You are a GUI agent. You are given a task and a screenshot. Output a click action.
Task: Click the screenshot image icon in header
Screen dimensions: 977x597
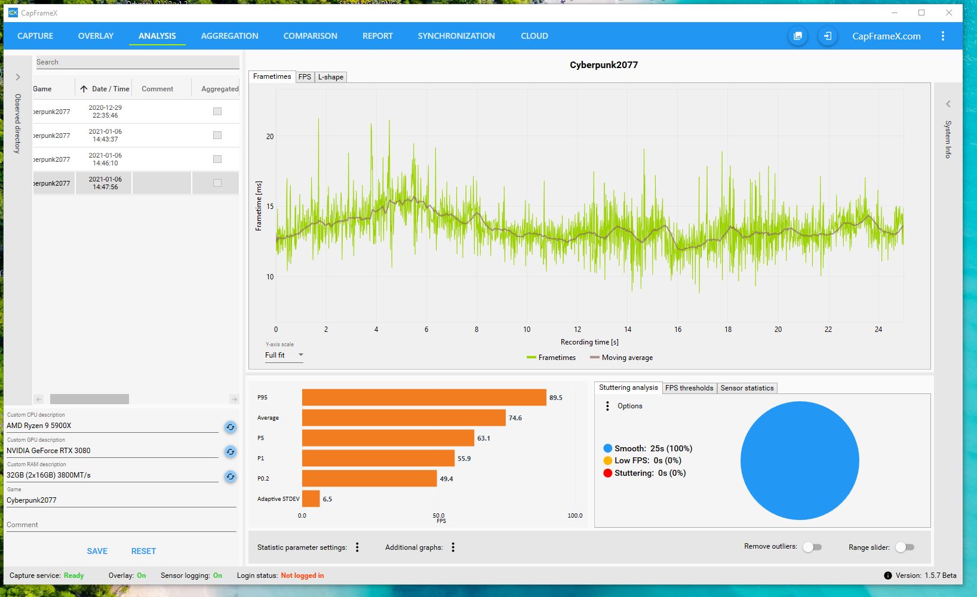(x=797, y=36)
